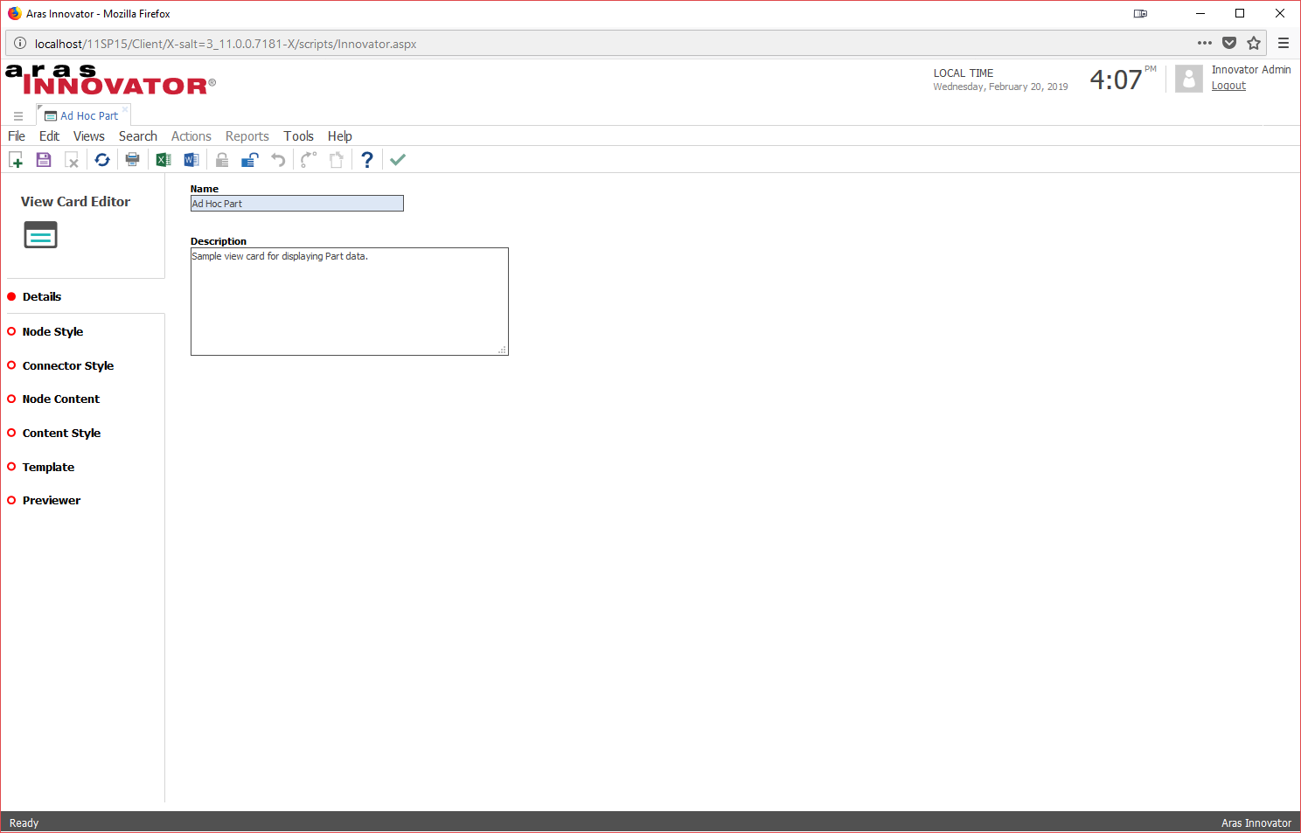This screenshot has height=833, width=1301.
Task: Open the Firefox application hamburger menu
Action: (1284, 44)
